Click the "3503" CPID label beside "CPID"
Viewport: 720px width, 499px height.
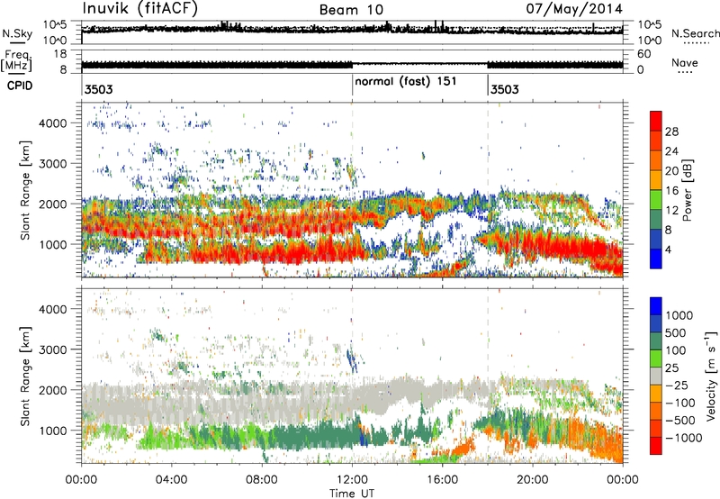[x=98, y=89]
